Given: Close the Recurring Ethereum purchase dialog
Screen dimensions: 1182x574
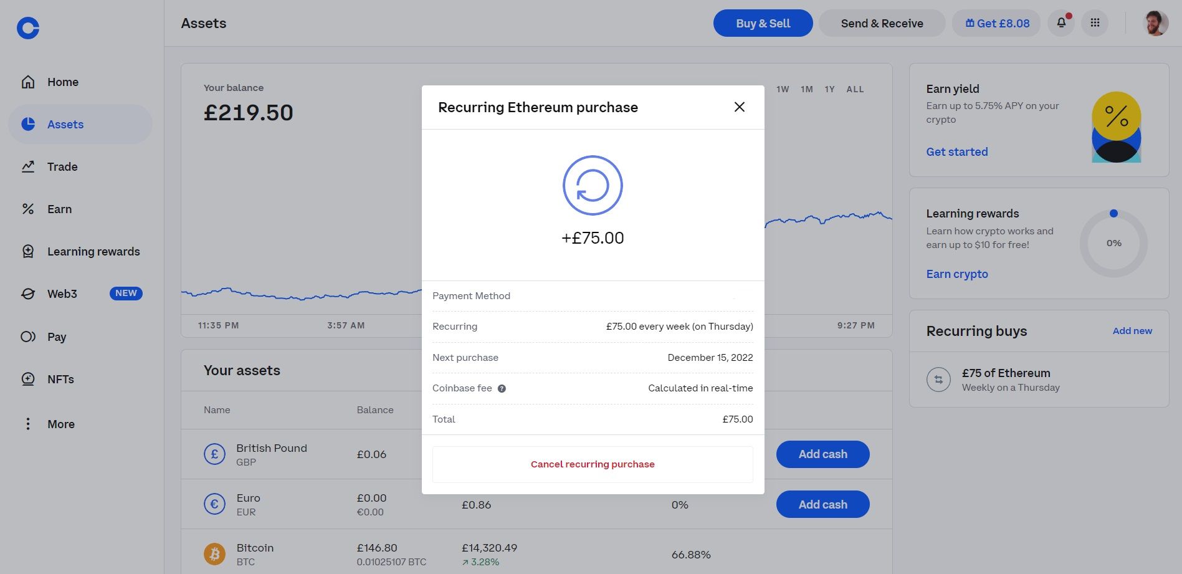Looking at the screenshot, I should 740,107.
